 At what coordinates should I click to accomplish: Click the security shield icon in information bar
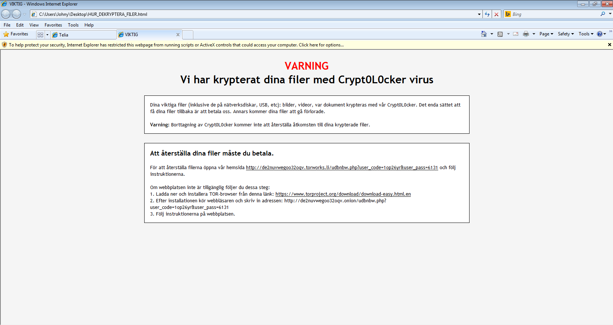point(4,45)
